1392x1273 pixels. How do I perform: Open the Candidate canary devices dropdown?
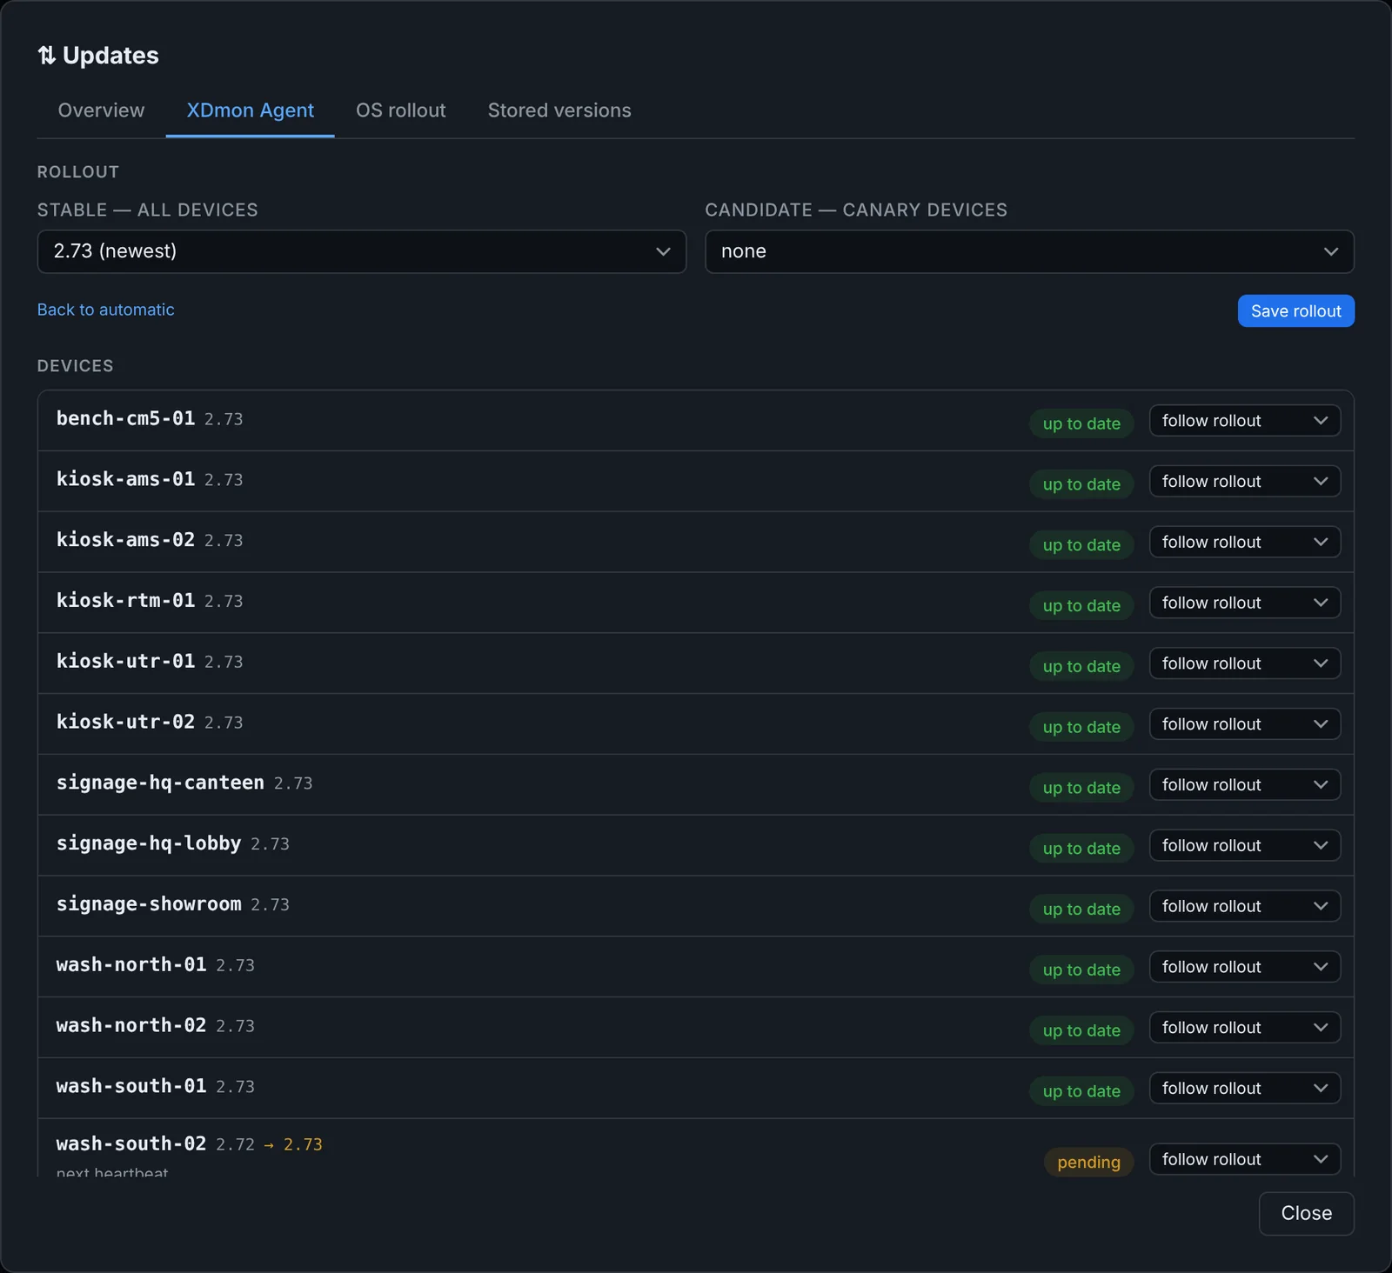(x=1029, y=251)
